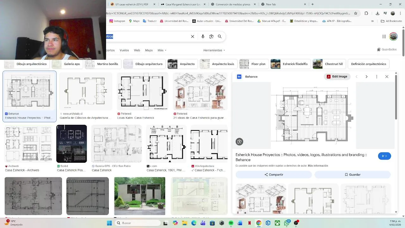This screenshot has height=228, width=405.
Task: Click the Guardar button in preview
Action: coord(352,174)
